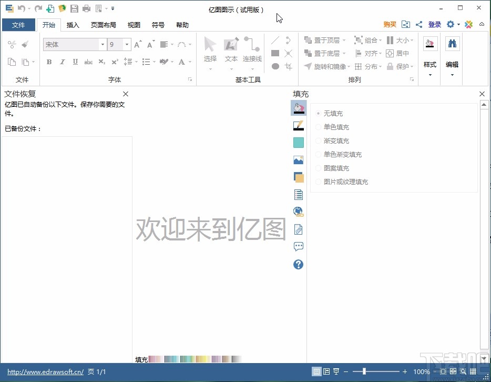This screenshot has height=382, width=491.
Task: Open the Layers tab in the side panel
Action: 299,177
